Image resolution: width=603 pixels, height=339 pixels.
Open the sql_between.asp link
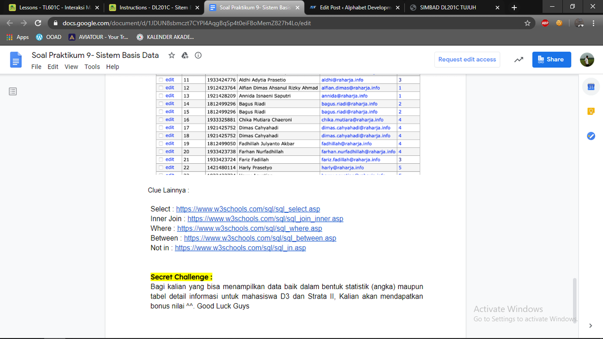pos(260,238)
